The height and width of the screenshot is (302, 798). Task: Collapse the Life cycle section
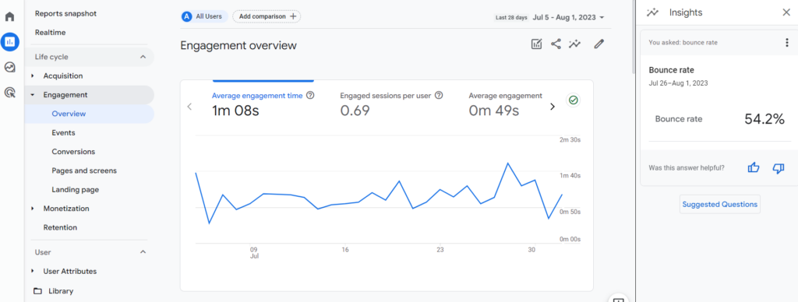click(143, 57)
